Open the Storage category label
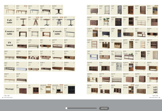This screenshot has height=111, width=162. (9, 89)
